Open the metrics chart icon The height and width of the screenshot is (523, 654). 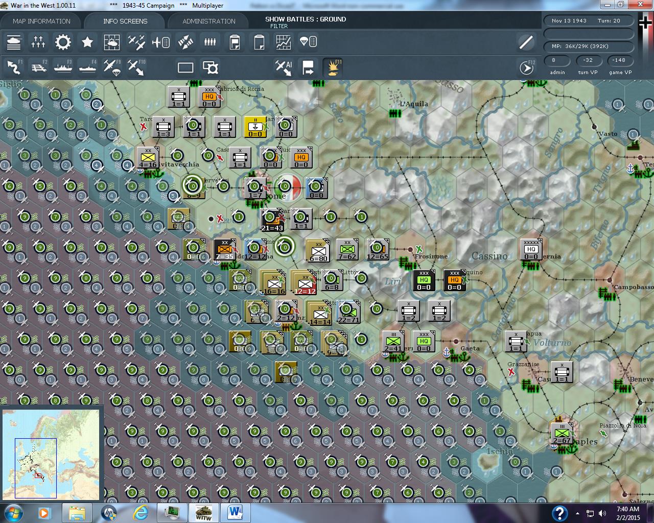tap(284, 42)
